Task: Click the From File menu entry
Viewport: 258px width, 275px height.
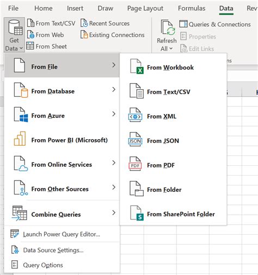Action: click(x=62, y=65)
